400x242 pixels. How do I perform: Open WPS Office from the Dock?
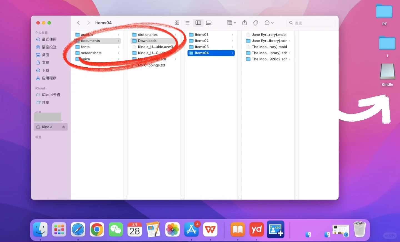tap(210, 230)
